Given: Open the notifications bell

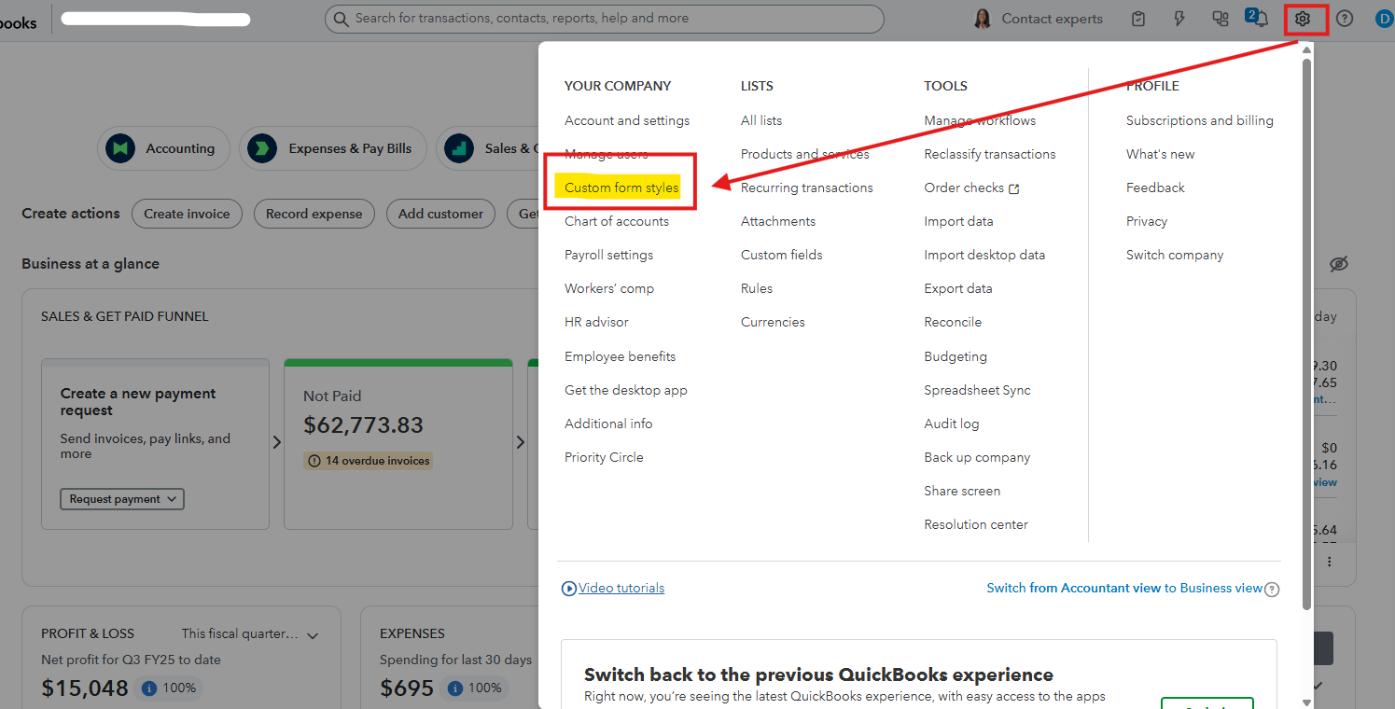Looking at the screenshot, I should (1262, 20).
